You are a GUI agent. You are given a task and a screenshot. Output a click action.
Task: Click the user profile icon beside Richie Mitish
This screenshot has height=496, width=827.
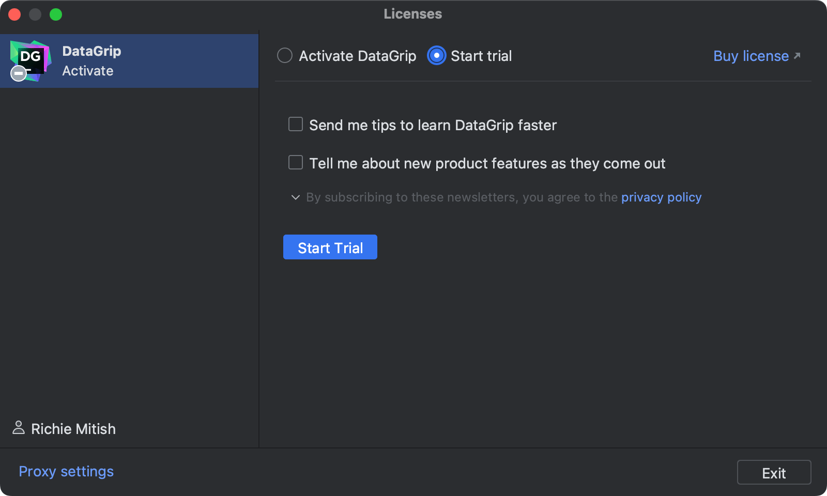[19, 428]
